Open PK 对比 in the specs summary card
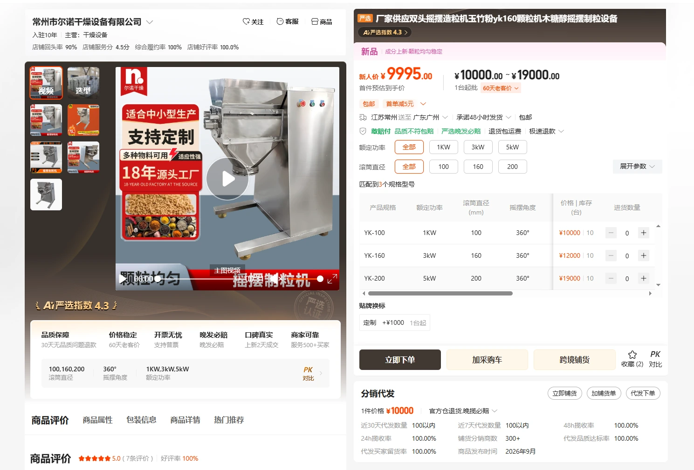Image resolution: width=694 pixels, height=470 pixels. (308, 374)
